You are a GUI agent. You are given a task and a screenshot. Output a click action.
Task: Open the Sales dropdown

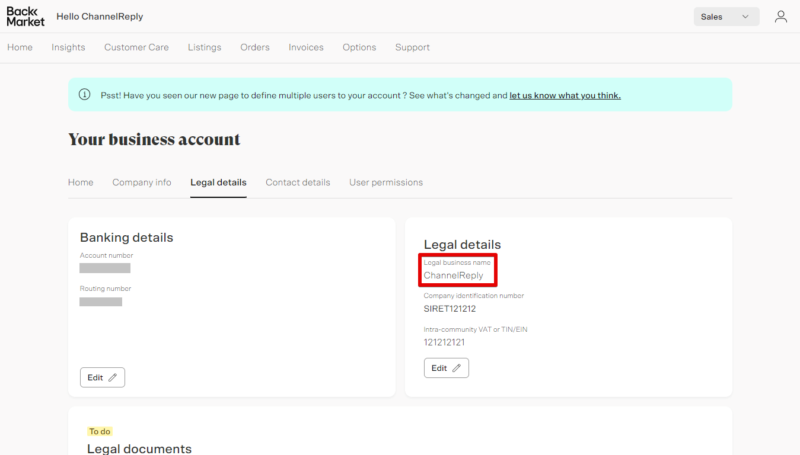pos(726,17)
